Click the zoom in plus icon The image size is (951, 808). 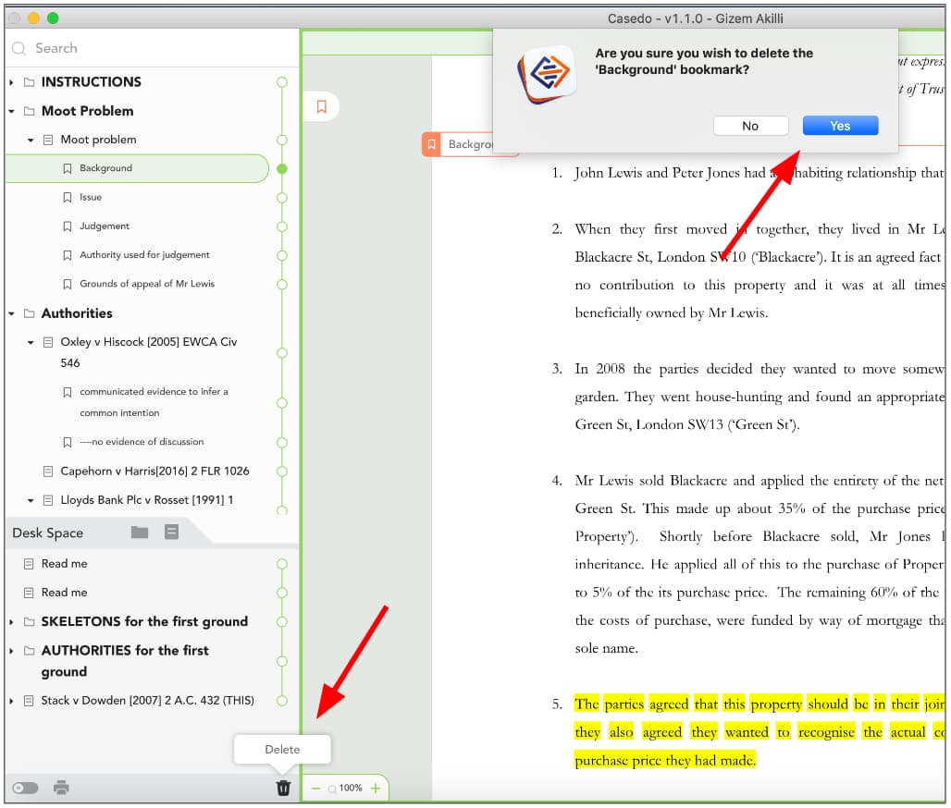pos(376,788)
